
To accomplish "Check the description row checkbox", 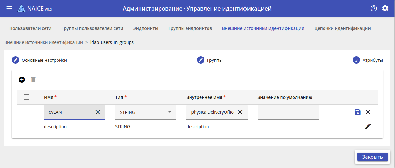I will coord(27,127).
